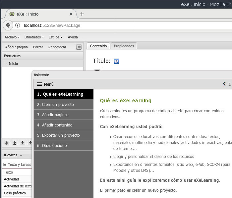Click the move node up arrow icon
Image resolution: width=232 pixels, height=198 pixels.
[23, 143]
